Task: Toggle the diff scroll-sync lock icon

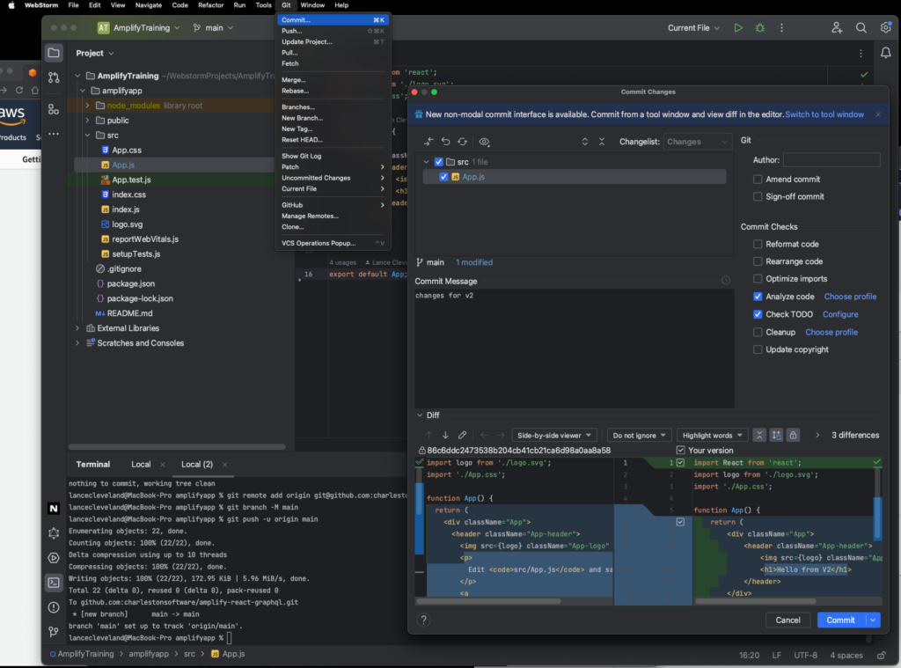Action: coord(793,435)
